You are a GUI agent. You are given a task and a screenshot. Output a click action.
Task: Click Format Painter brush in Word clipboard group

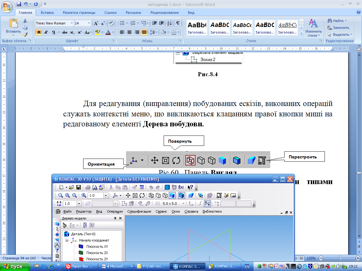coord(25,35)
